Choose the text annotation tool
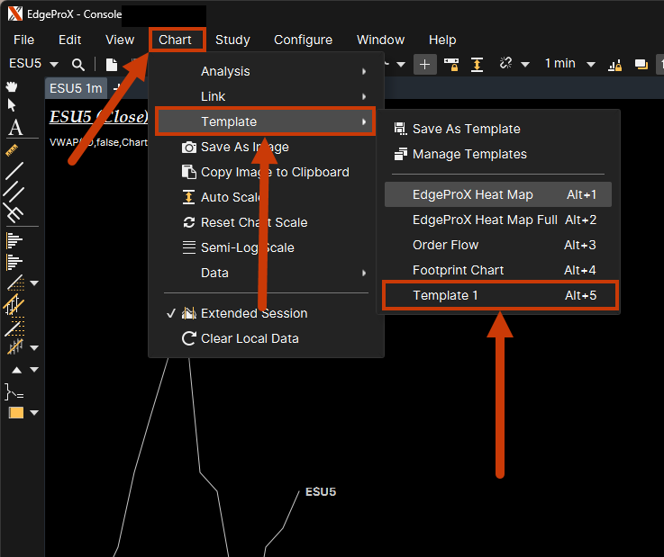The image size is (664, 557). click(14, 128)
